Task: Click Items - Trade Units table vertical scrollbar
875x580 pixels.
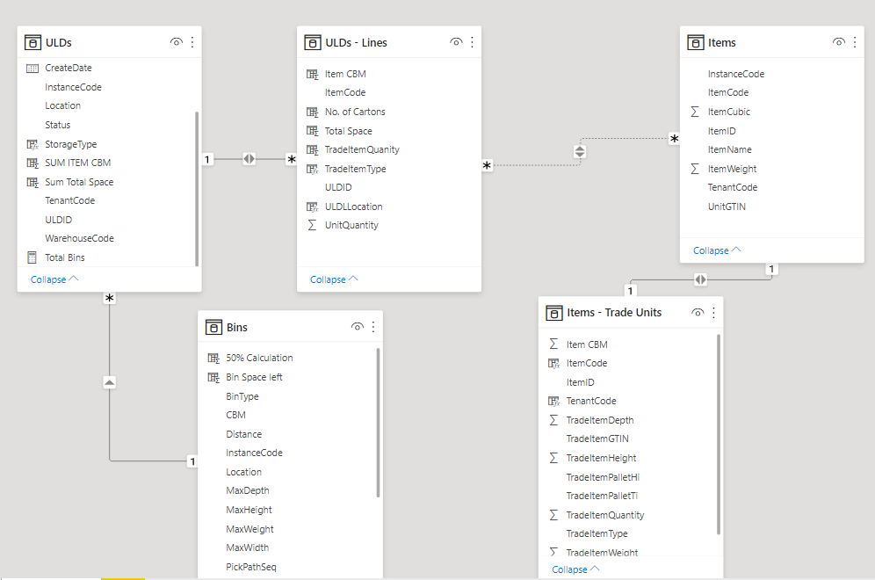Action: coord(719,434)
